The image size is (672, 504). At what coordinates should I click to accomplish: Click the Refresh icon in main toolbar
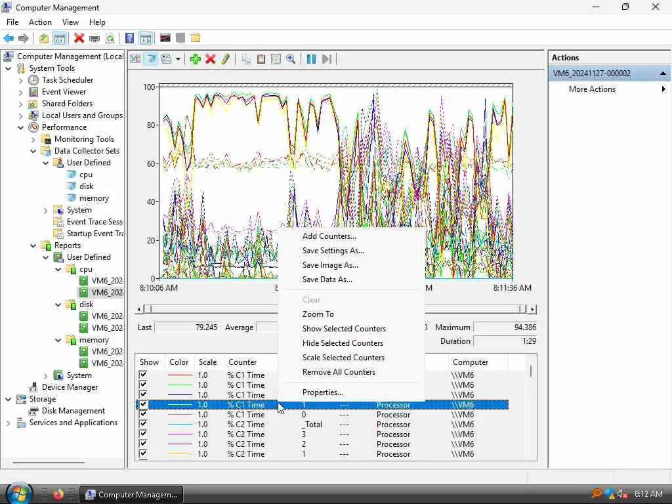(110, 38)
